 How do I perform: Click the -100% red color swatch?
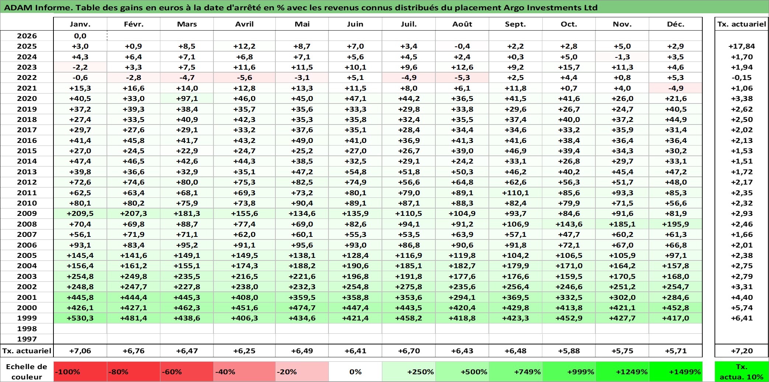80,372
